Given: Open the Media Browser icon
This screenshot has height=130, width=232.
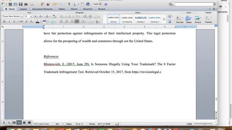Looking at the screenshot, I should (88, 4).
